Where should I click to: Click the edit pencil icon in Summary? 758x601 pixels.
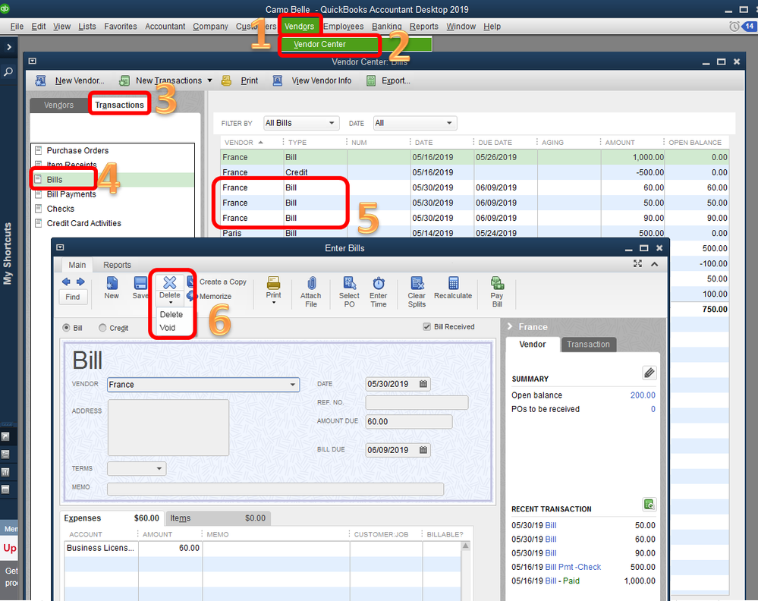point(649,373)
